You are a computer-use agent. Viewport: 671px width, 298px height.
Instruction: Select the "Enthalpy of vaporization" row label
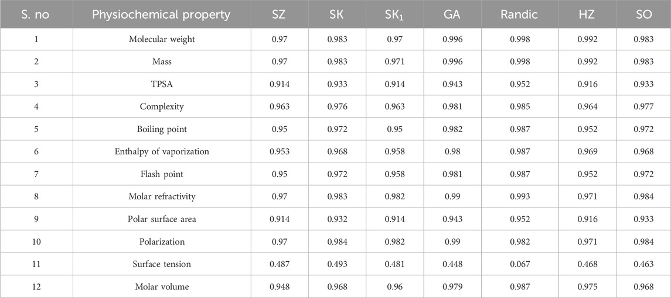click(x=162, y=152)
